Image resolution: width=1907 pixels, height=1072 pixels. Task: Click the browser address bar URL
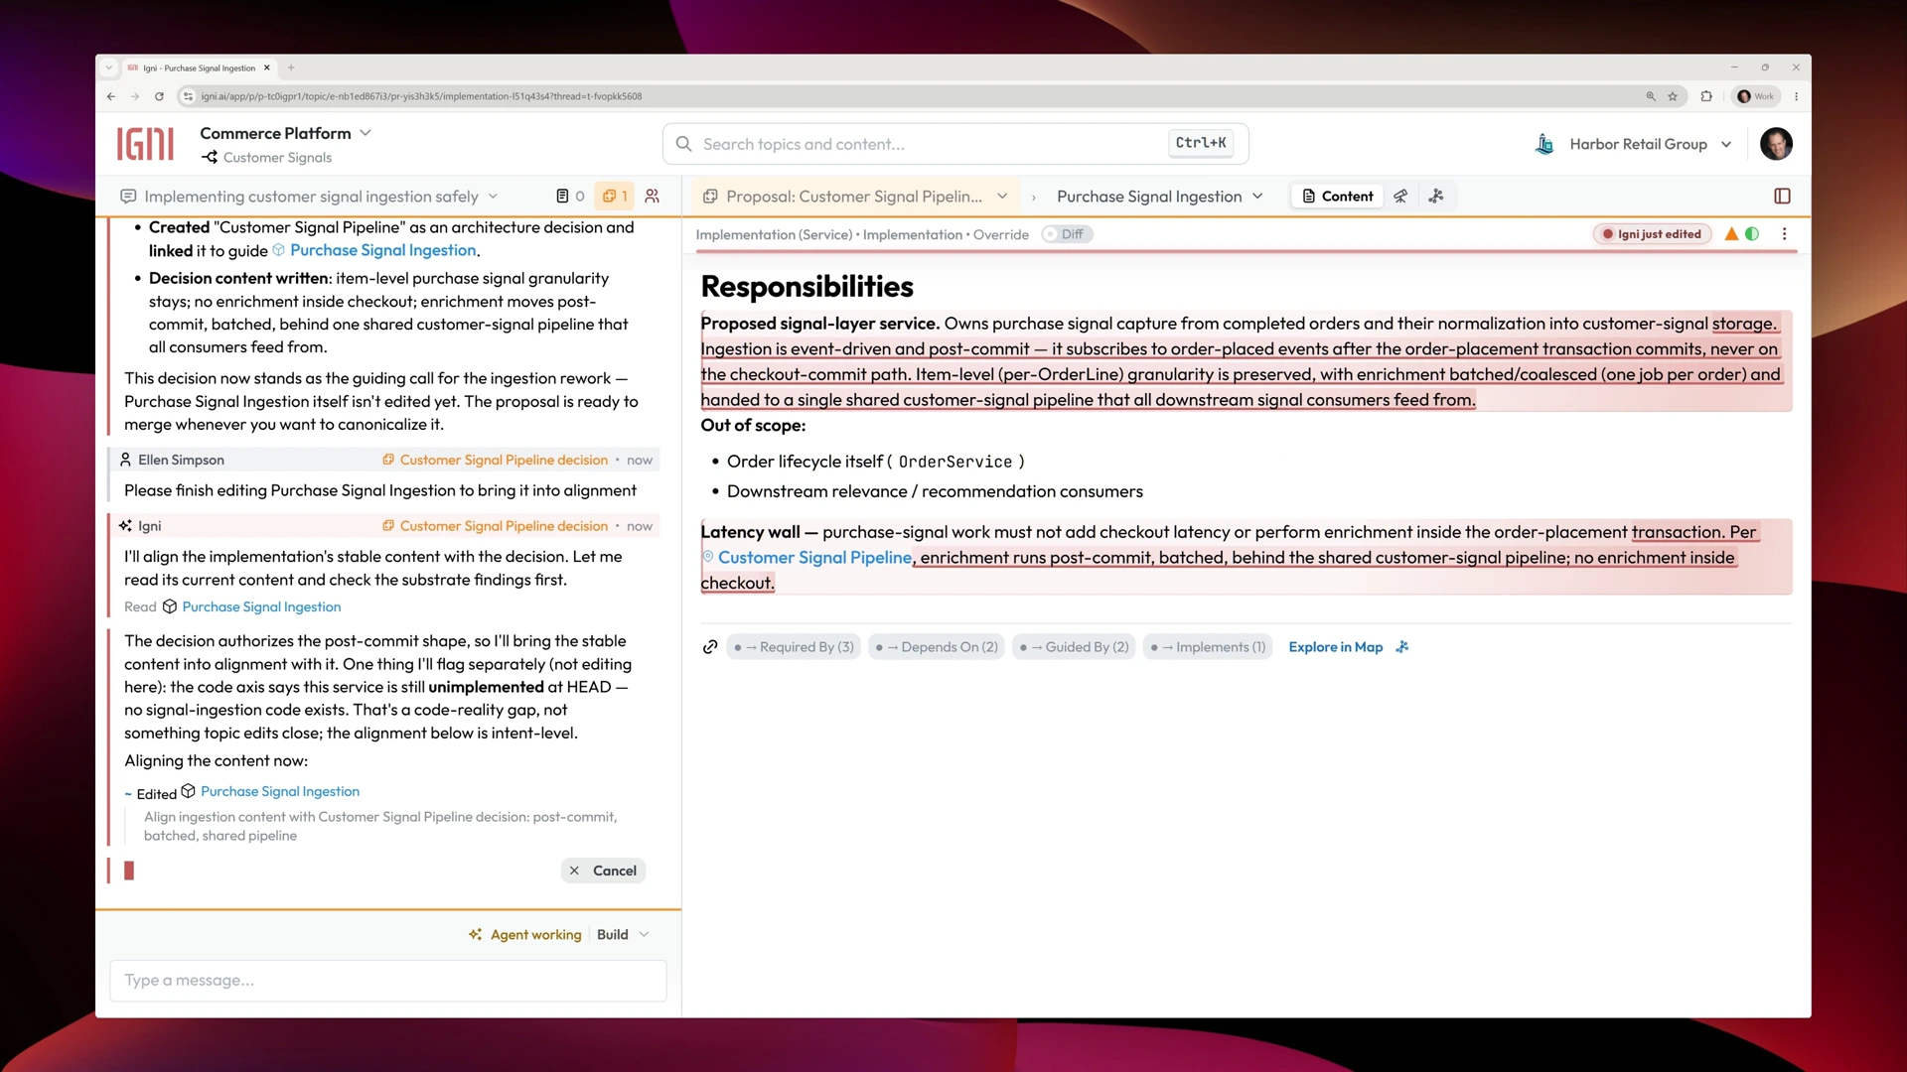pos(421,96)
